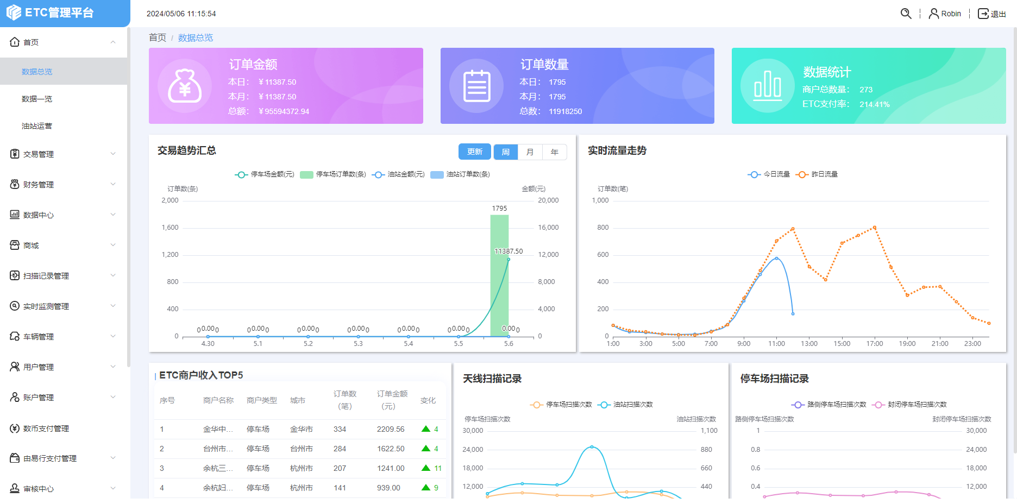Image resolution: width=1017 pixels, height=504 pixels.
Task: Select 油站运营 submenu item
Action: 64,125
